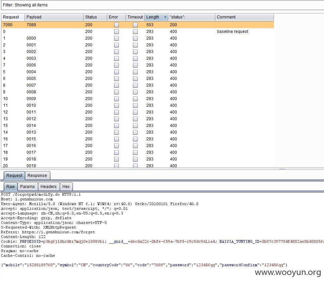Toggle Error checkbox for payload 0000 row
This screenshot has width=324, height=282.
pyautogui.click(x=117, y=38)
